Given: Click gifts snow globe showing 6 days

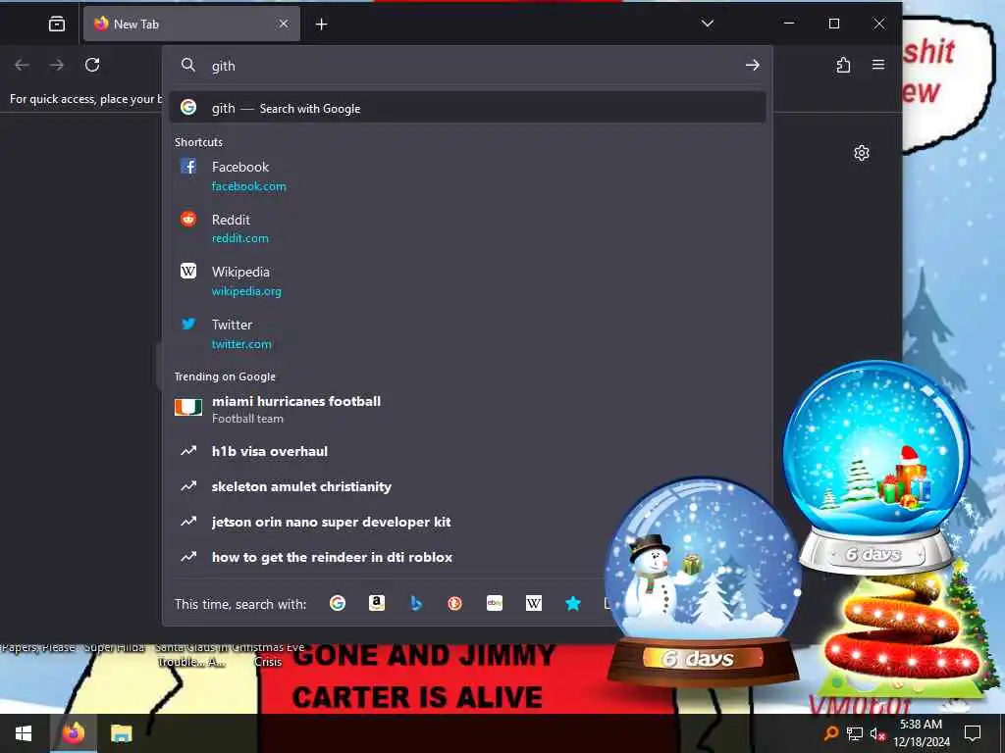Looking at the screenshot, I should click(876, 468).
